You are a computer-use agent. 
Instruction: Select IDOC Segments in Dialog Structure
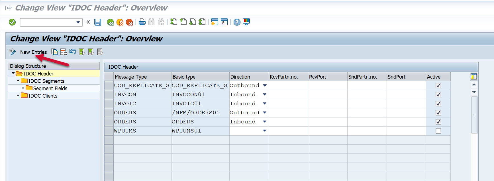click(46, 81)
